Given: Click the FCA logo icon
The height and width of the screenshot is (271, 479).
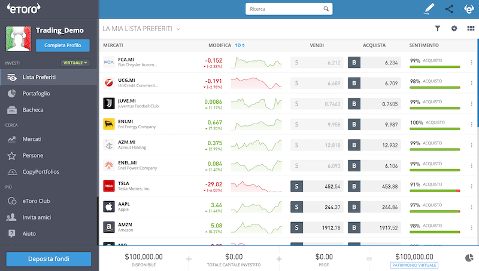Looking at the screenshot, I should point(109,62).
